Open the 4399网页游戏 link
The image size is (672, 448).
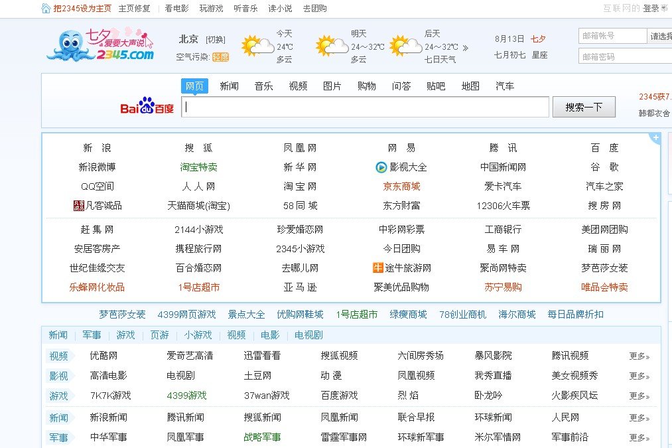tap(186, 315)
